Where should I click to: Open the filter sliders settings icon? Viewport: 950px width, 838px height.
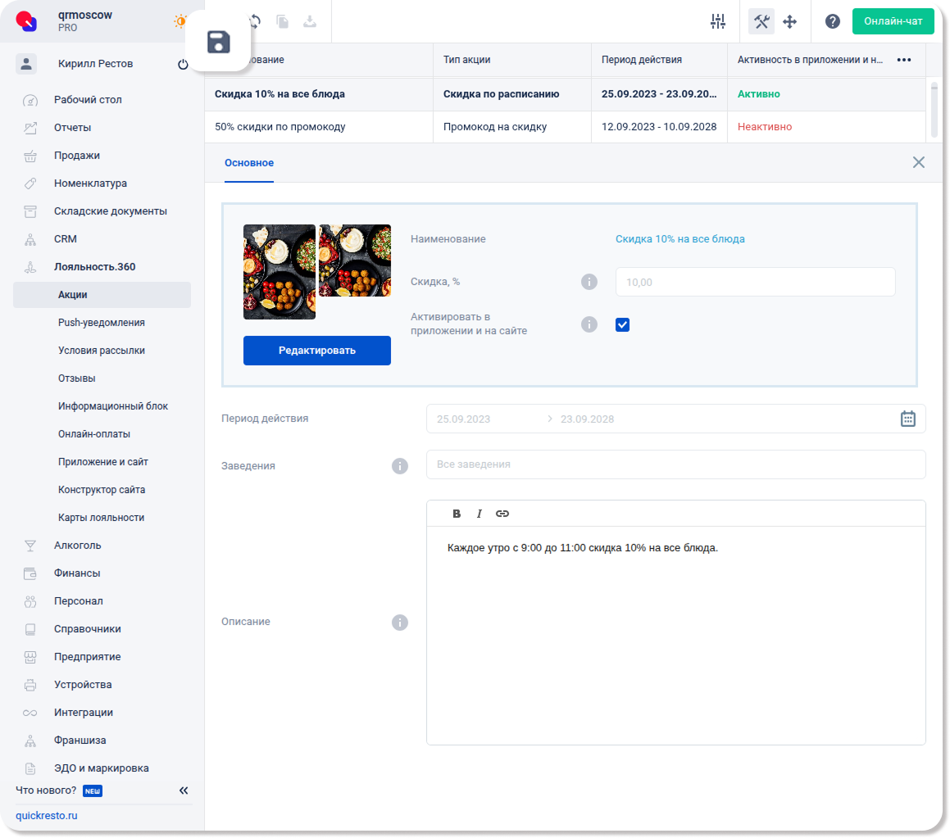click(x=718, y=22)
